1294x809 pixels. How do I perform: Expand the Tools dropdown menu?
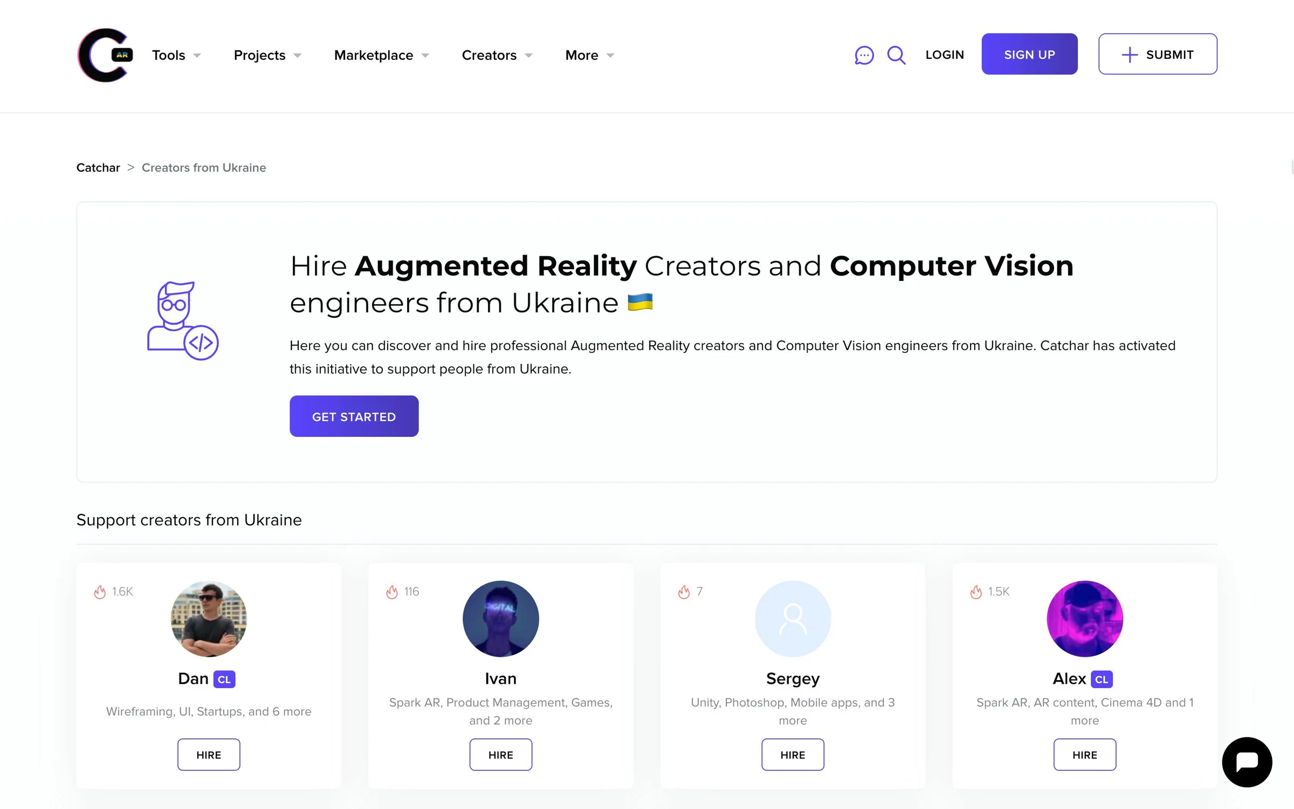[176, 55]
